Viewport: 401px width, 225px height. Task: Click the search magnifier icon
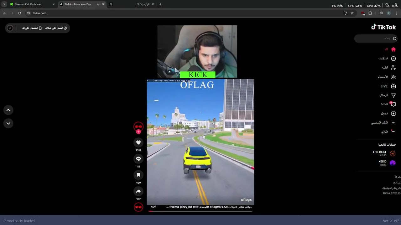(x=395, y=38)
